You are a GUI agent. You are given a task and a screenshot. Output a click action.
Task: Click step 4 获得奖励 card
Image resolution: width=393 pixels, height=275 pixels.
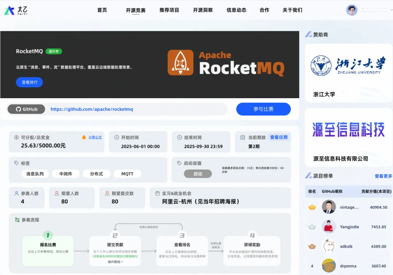tap(252, 251)
